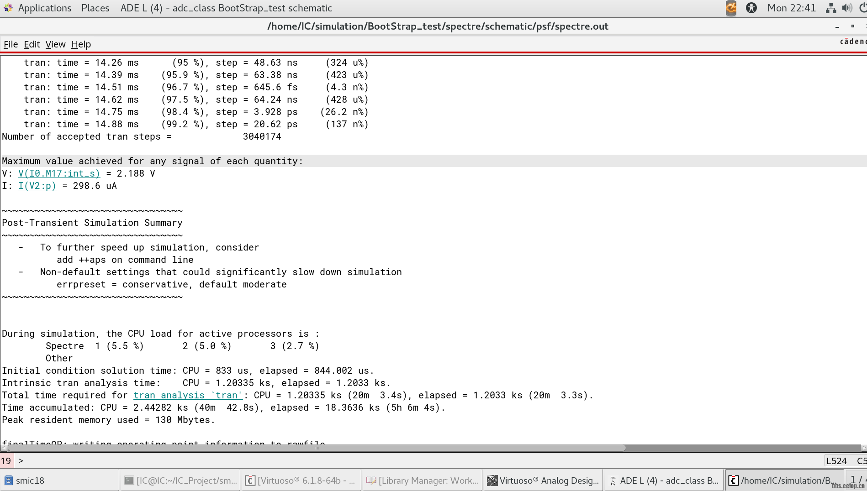Click the accessibility icon in top bar
The width and height of the screenshot is (867, 491).
tap(751, 8)
